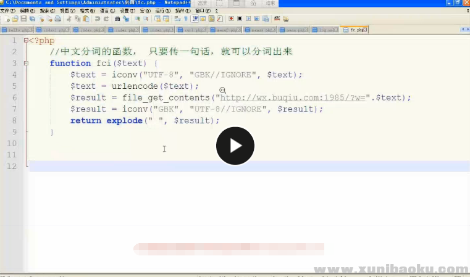Click the red Record macro icon
Screen dimensions: 470x277
230,19
